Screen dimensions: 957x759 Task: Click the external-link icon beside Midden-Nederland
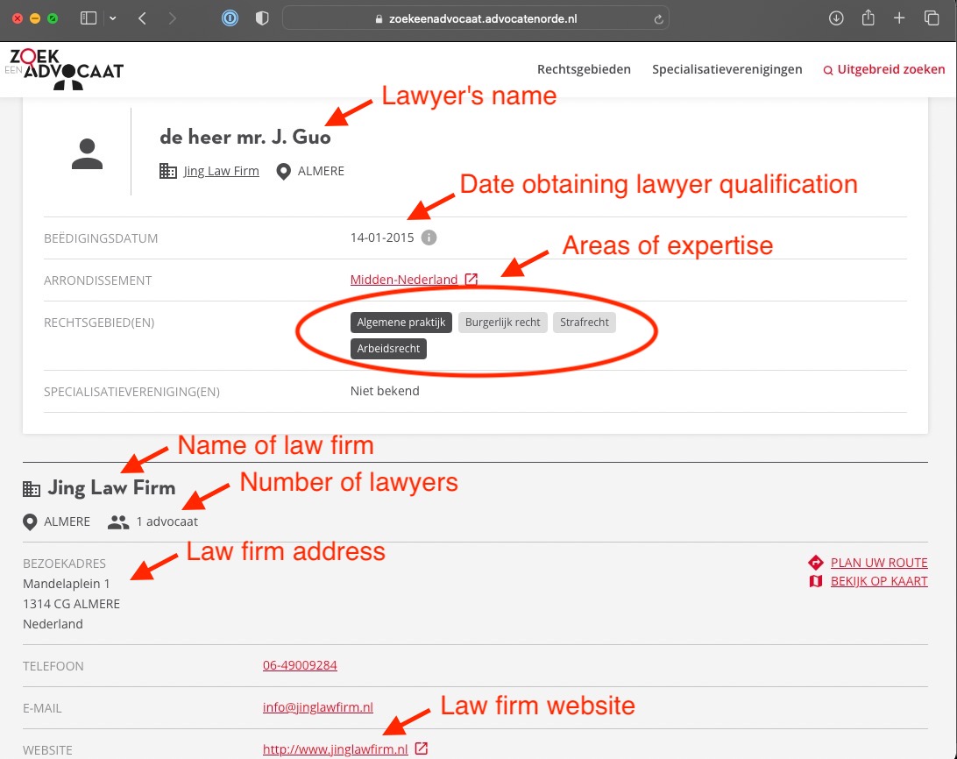pyautogui.click(x=471, y=279)
